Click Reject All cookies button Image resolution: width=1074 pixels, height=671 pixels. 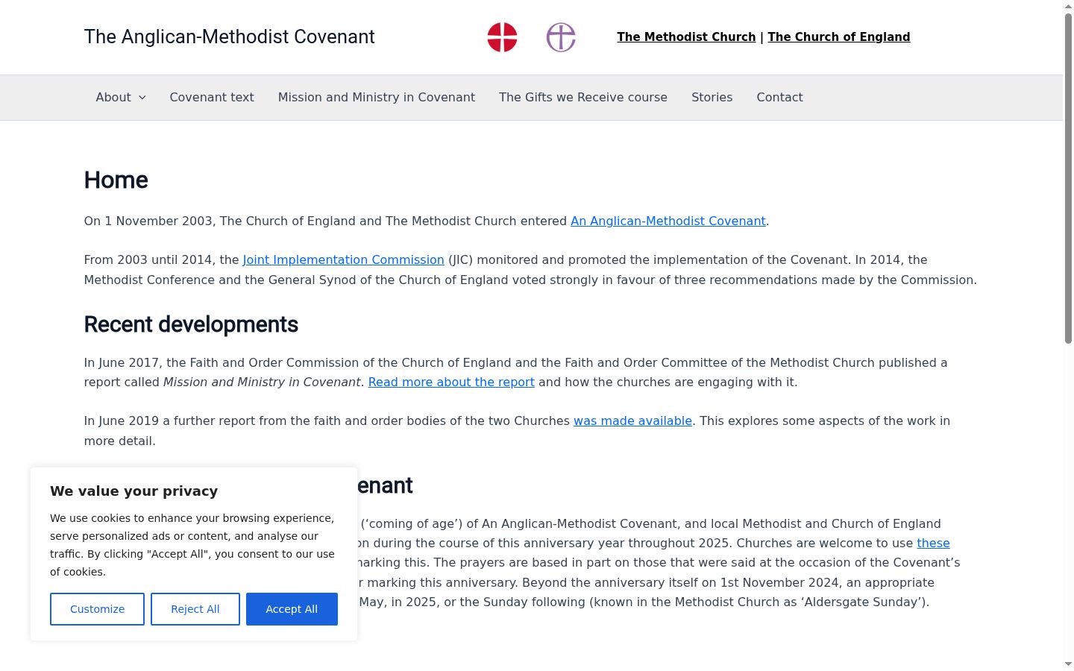point(195,609)
